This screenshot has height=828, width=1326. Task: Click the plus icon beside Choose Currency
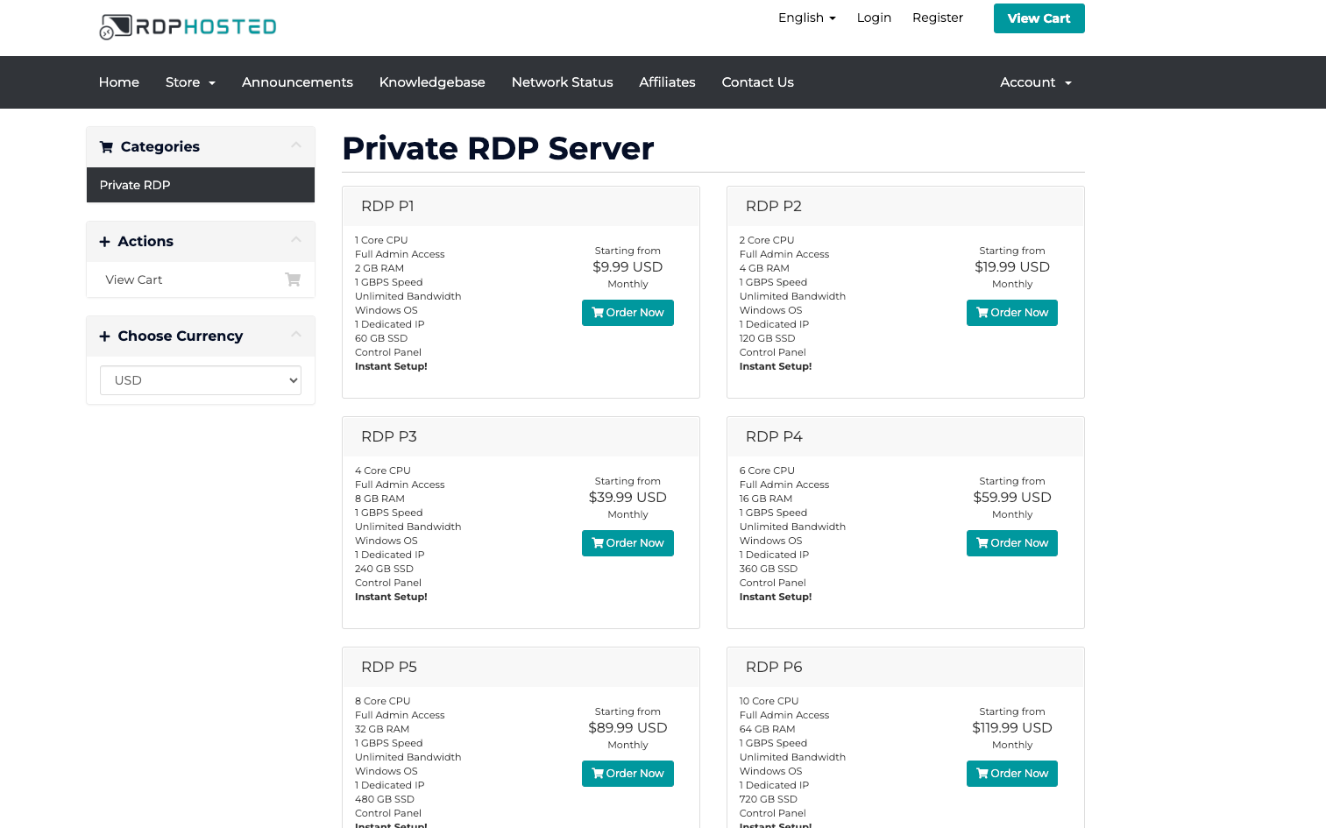point(104,336)
